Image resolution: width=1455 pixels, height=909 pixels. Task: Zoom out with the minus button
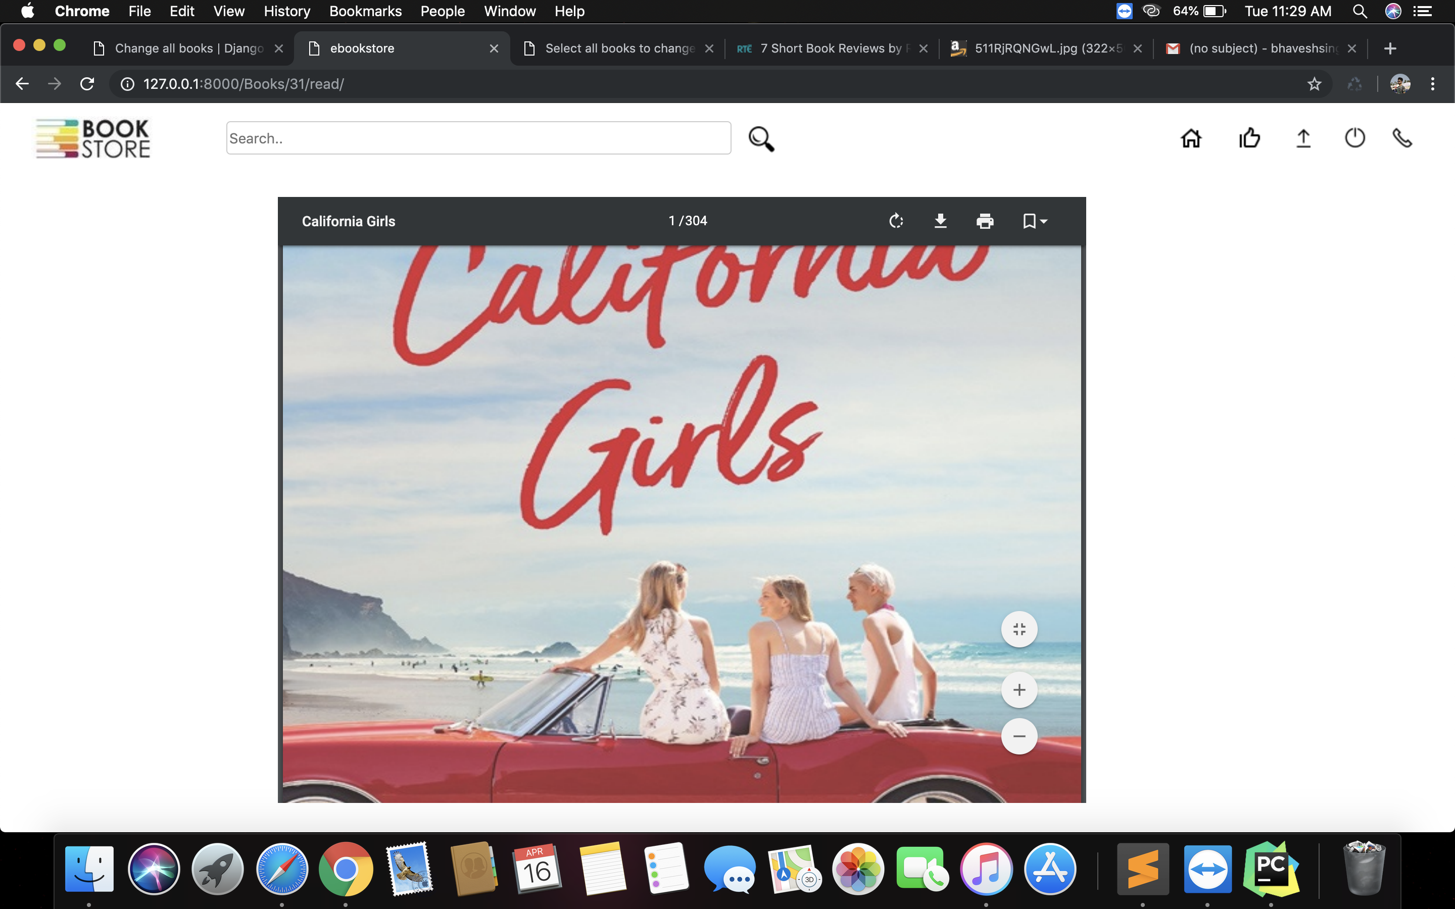tap(1019, 736)
